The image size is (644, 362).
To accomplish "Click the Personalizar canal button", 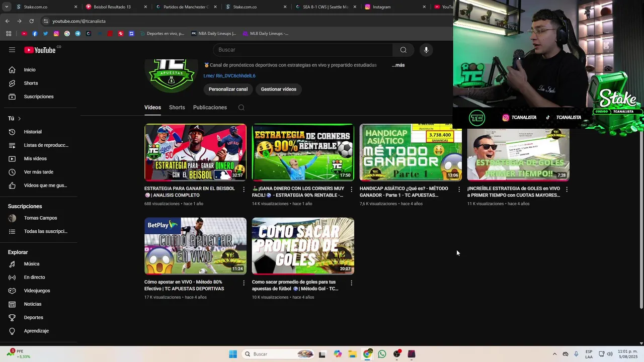I will click(x=228, y=89).
